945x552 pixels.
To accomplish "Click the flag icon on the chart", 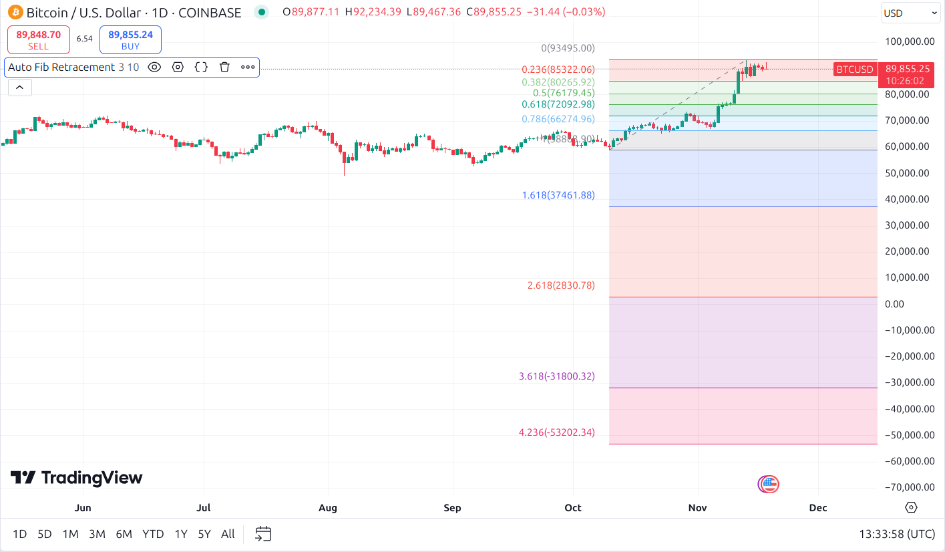I will [x=769, y=483].
